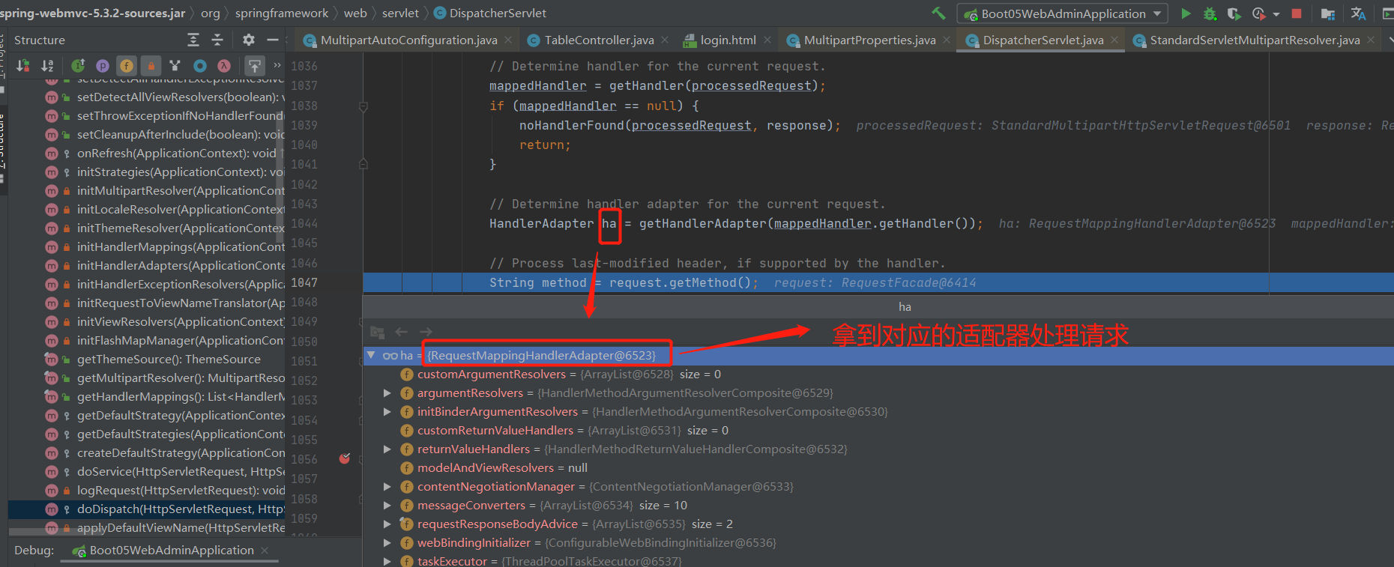Open the Boot05WebAdminApplication run configuration dropdown
The width and height of the screenshot is (1394, 567).
[1063, 13]
